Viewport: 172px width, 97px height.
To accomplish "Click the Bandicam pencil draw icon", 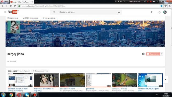I will point(145,1).
